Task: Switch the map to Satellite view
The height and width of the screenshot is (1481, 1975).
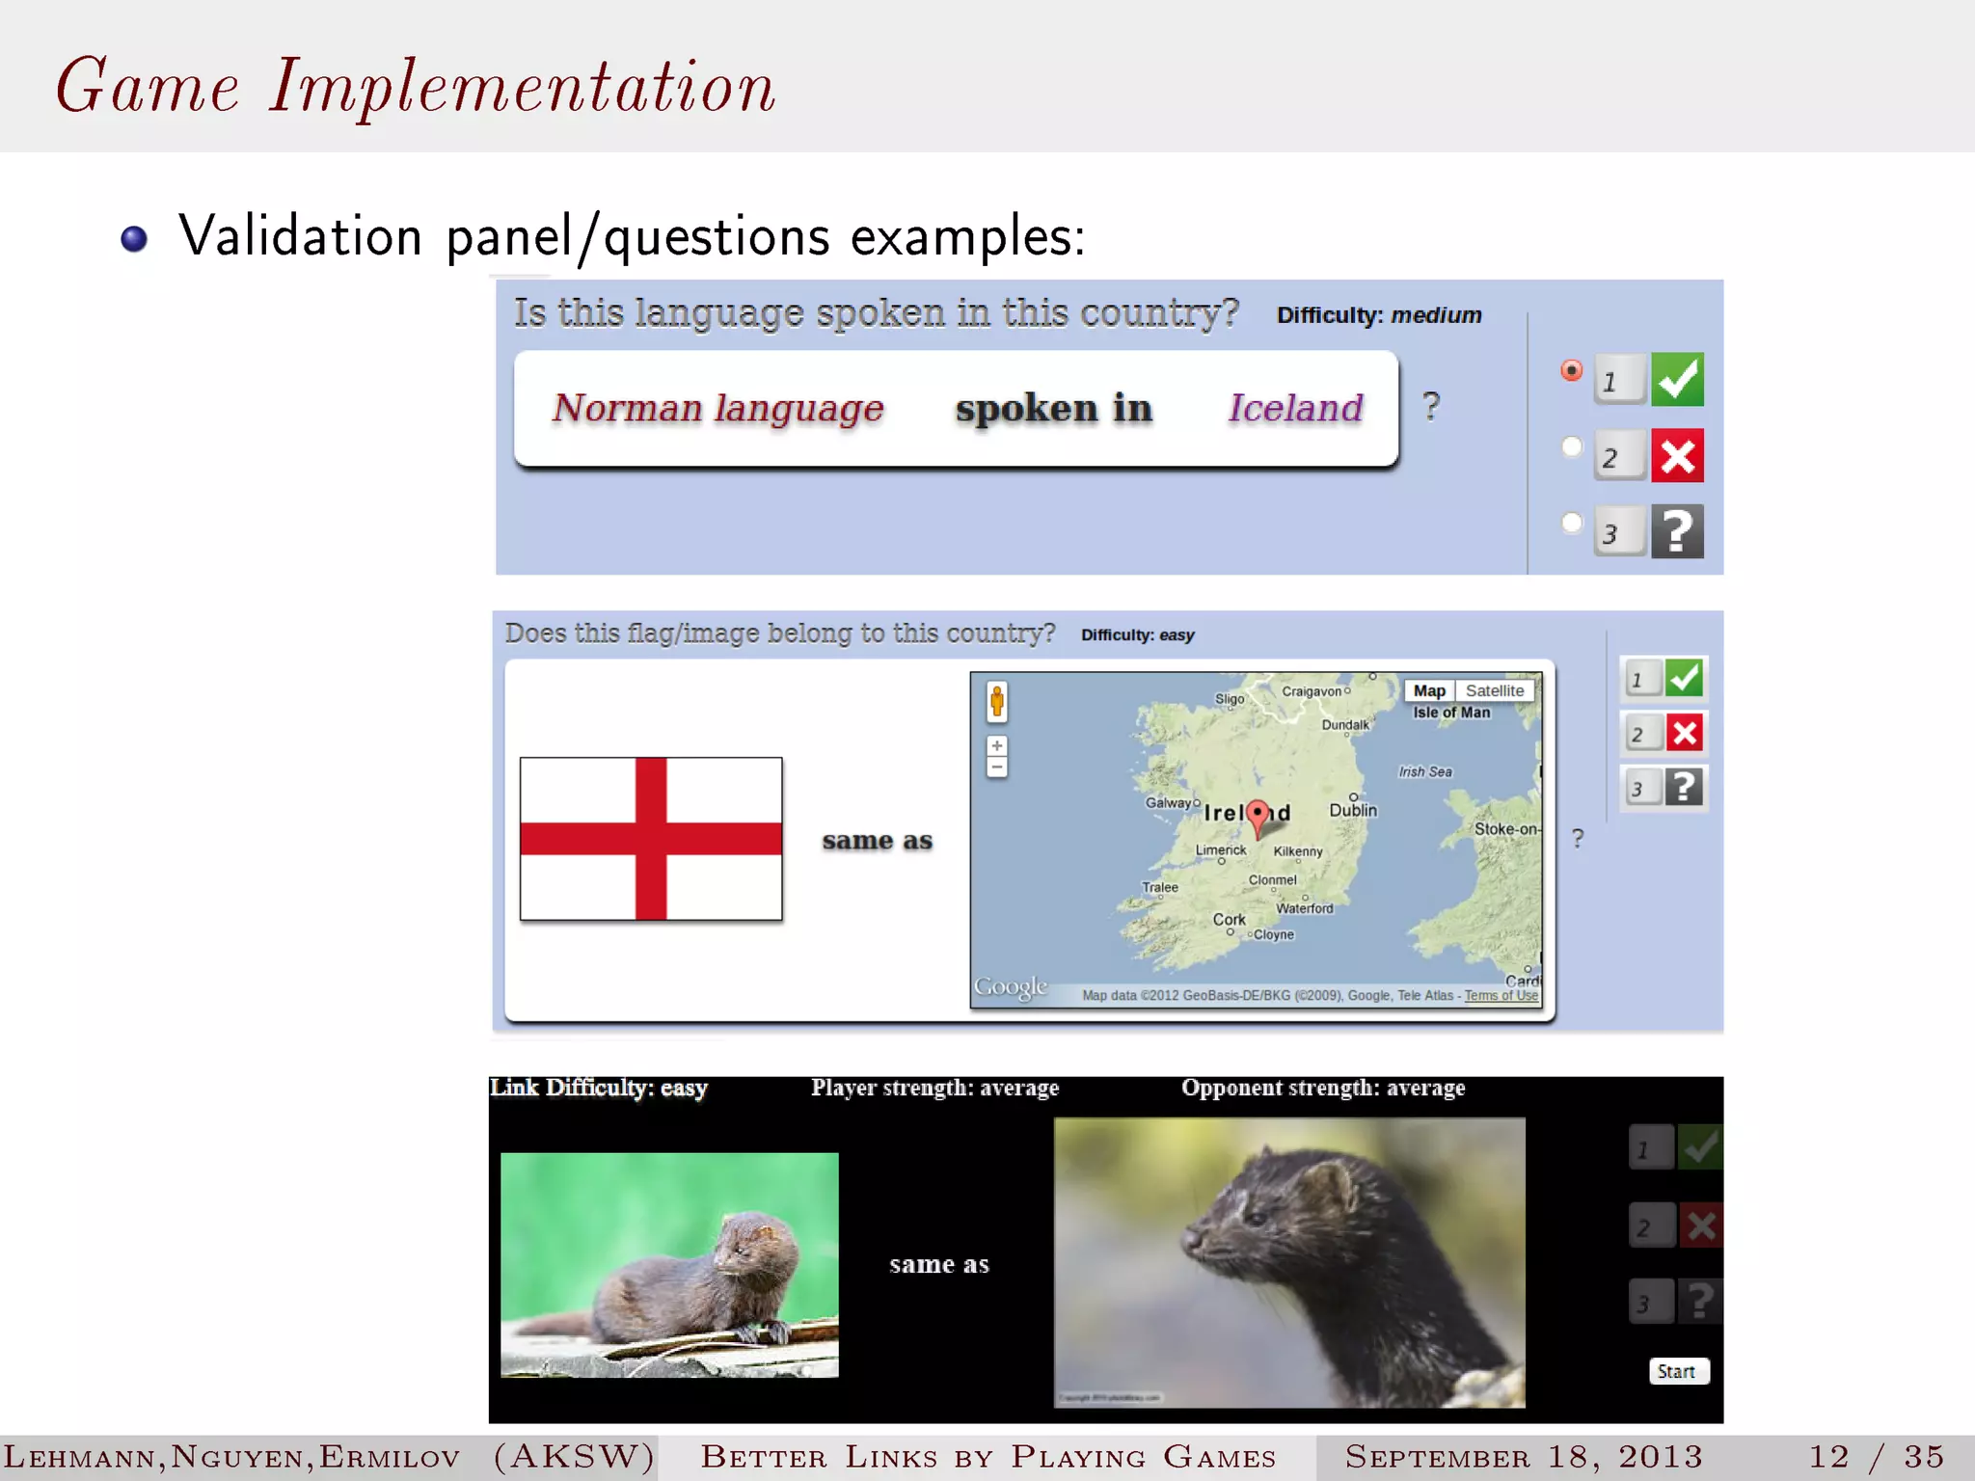Action: [x=1495, y=690]
